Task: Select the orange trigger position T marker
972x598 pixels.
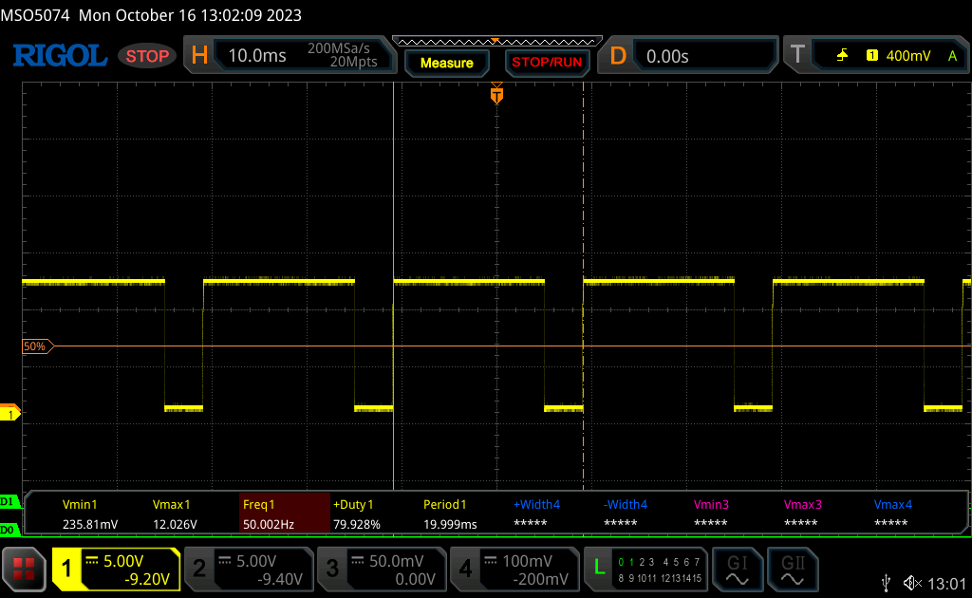Action: click(x=495, y=96)
